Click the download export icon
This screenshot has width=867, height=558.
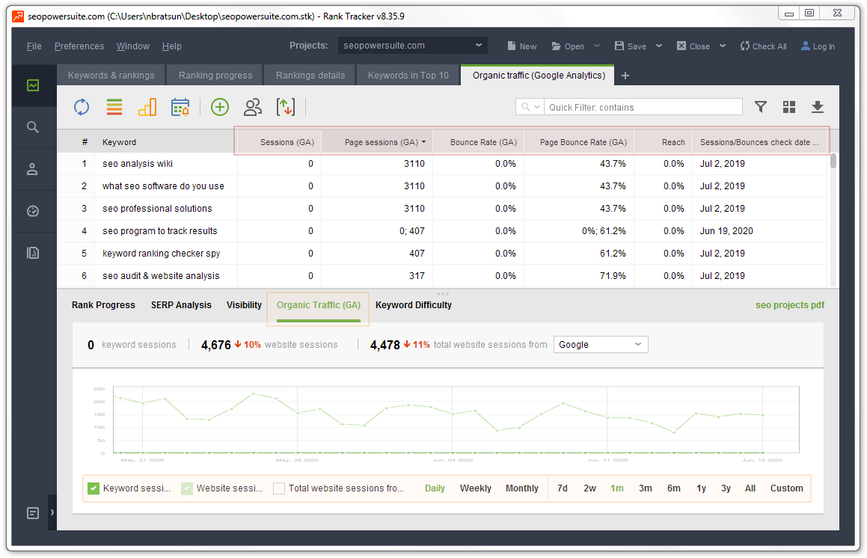(x=817, y=107)
